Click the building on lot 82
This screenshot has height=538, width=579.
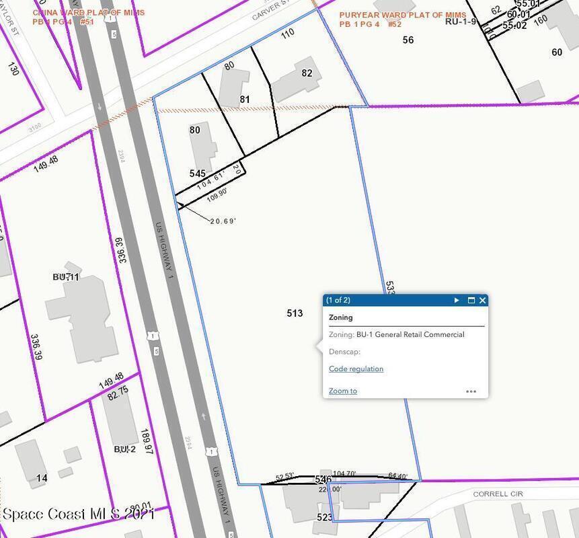[295, 83]
